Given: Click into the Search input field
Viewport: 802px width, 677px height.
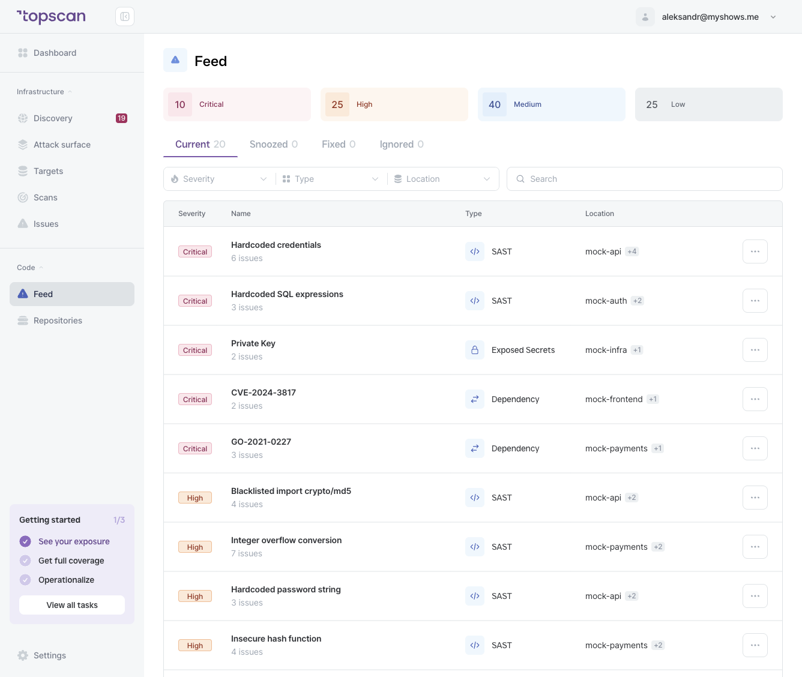Looking at the screenshot, I should pos(645,179).
